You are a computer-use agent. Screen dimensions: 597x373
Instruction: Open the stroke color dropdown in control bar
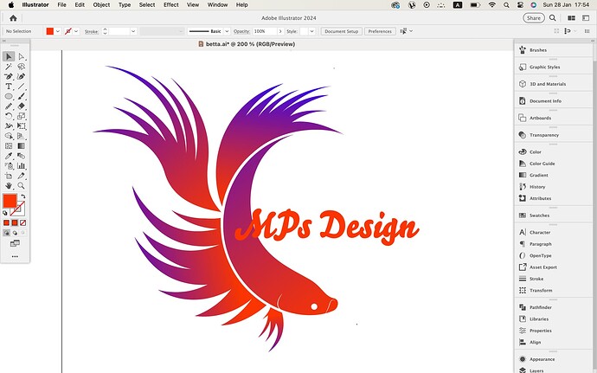tap(76, 31)
